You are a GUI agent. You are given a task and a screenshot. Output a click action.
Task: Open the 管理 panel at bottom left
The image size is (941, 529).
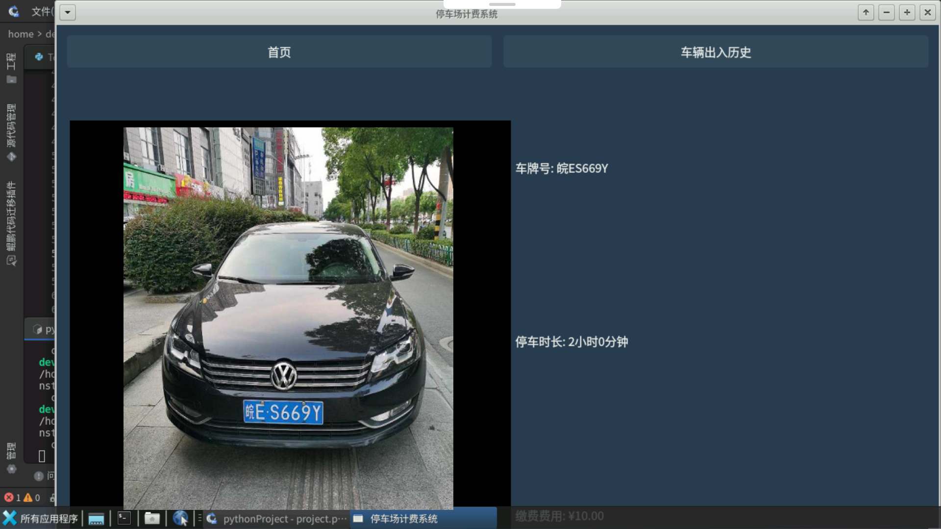coord(11,448)
